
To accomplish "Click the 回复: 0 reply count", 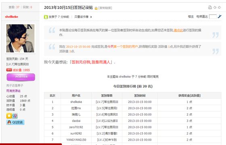I will coord(27,7).
